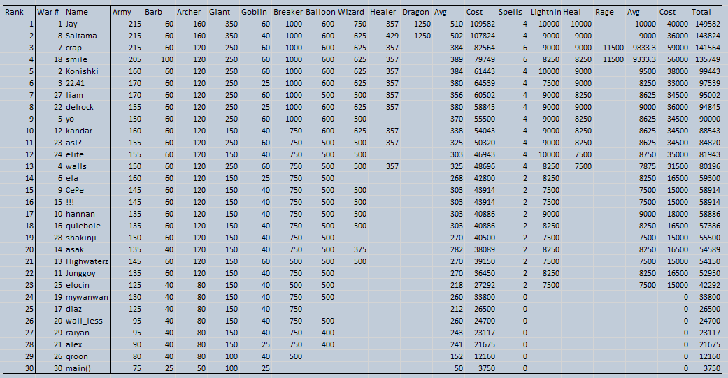
Task: Click the Wizard column header
Action: click(x=351, y=12)
